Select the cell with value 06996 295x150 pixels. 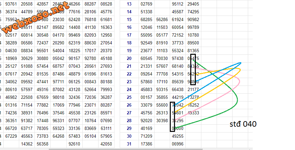(177, 143)
